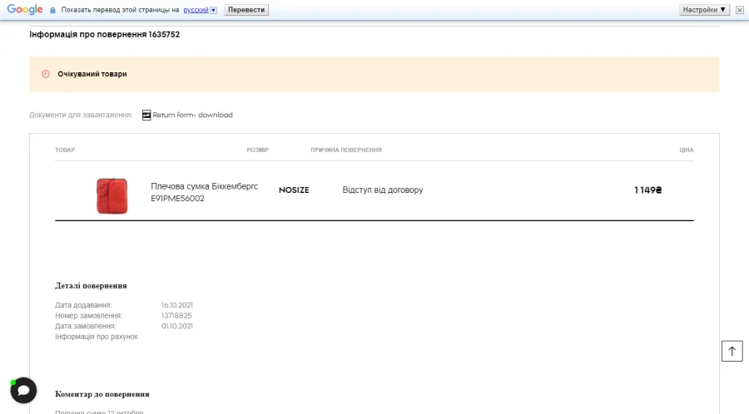Click the red shoulder bag thumbnail
Image resolution: width=749 pixels, height=414 pixels.
(112, 195)
